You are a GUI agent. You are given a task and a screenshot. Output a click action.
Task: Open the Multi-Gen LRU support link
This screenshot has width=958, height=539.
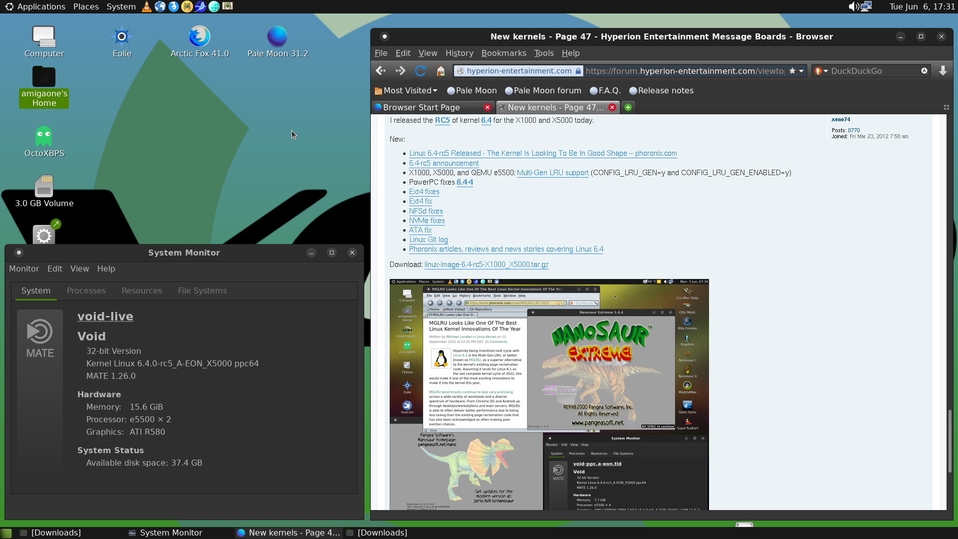(553, 173)
